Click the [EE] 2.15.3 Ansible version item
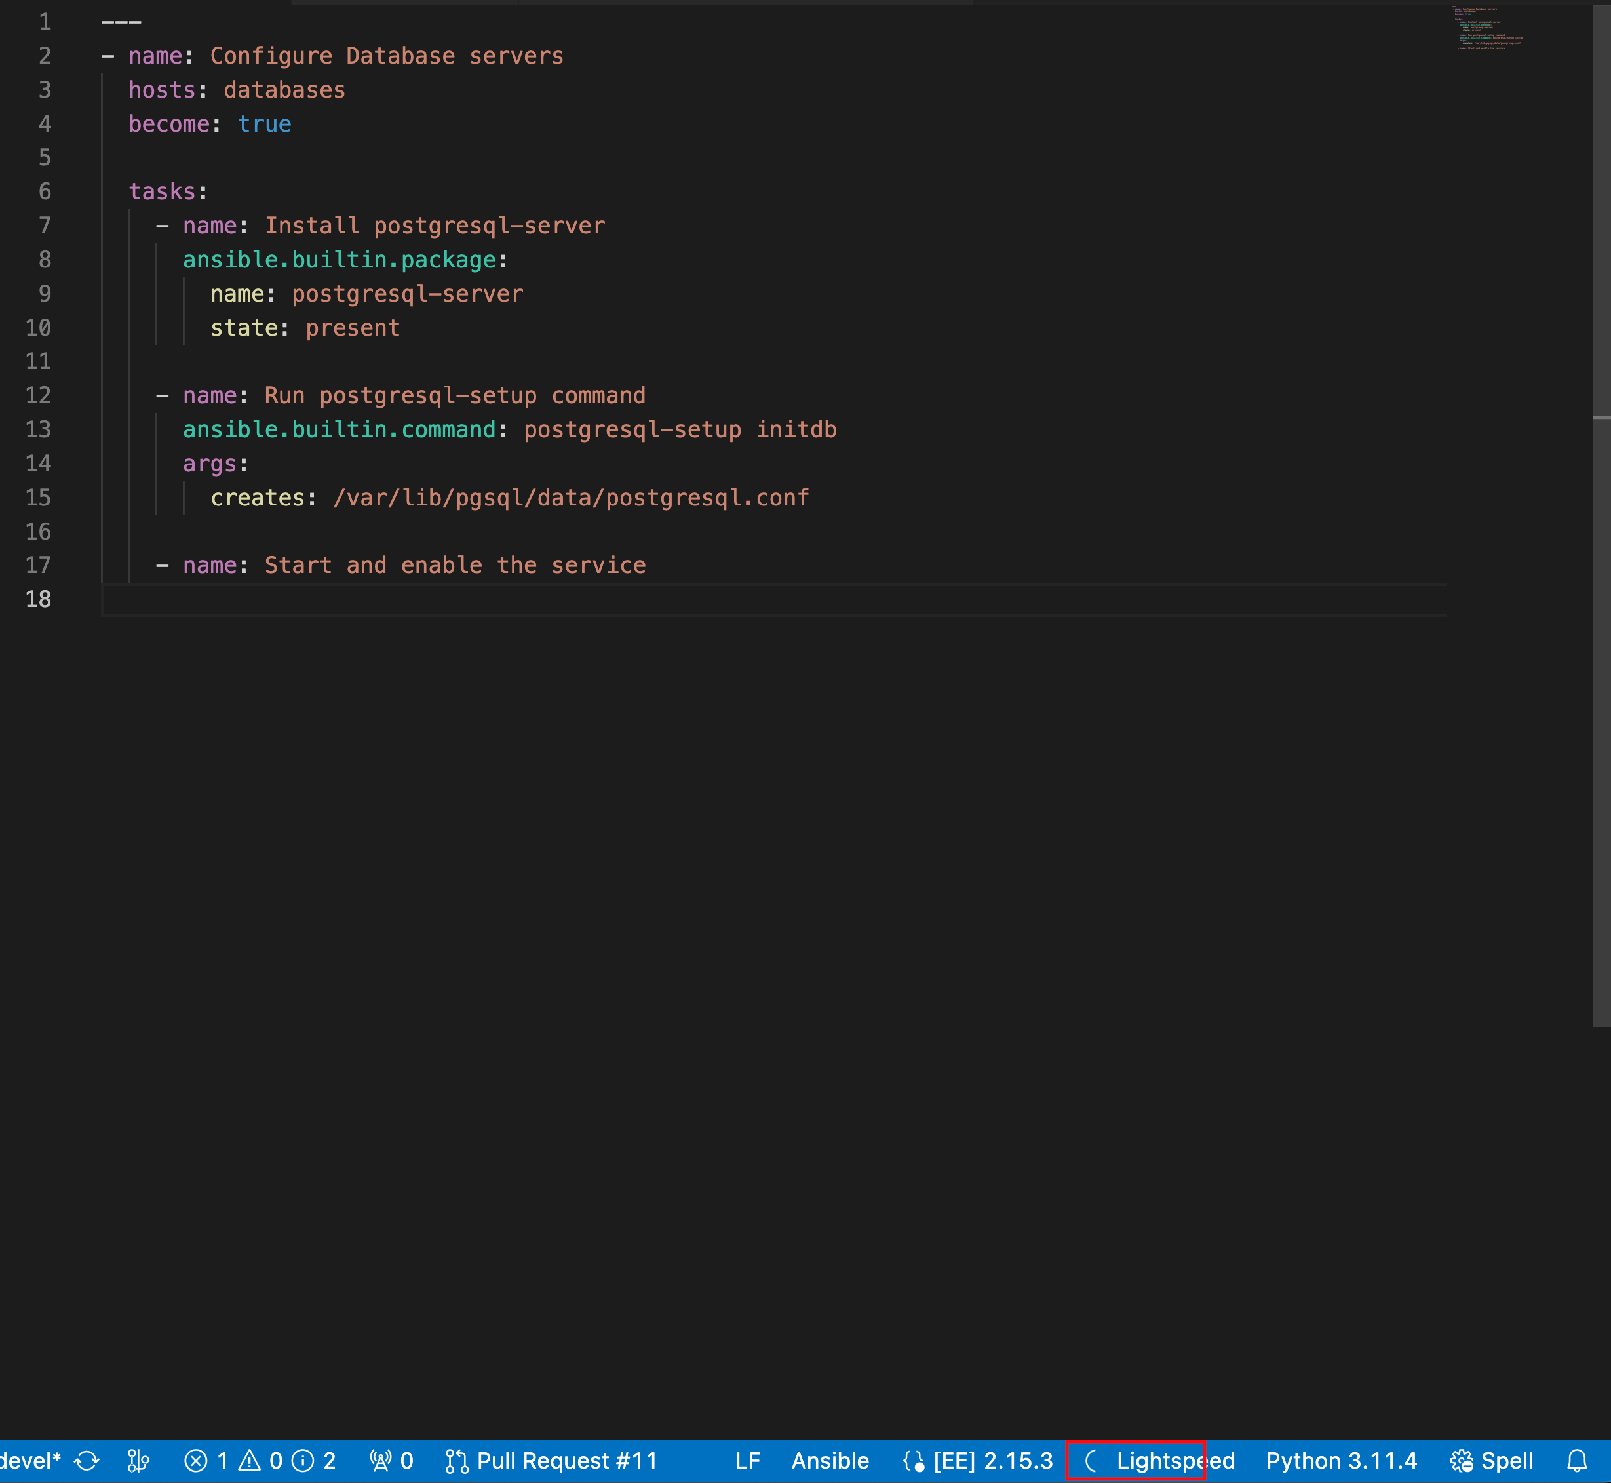This screenshot has width=1611, height=1483. 978,1461
